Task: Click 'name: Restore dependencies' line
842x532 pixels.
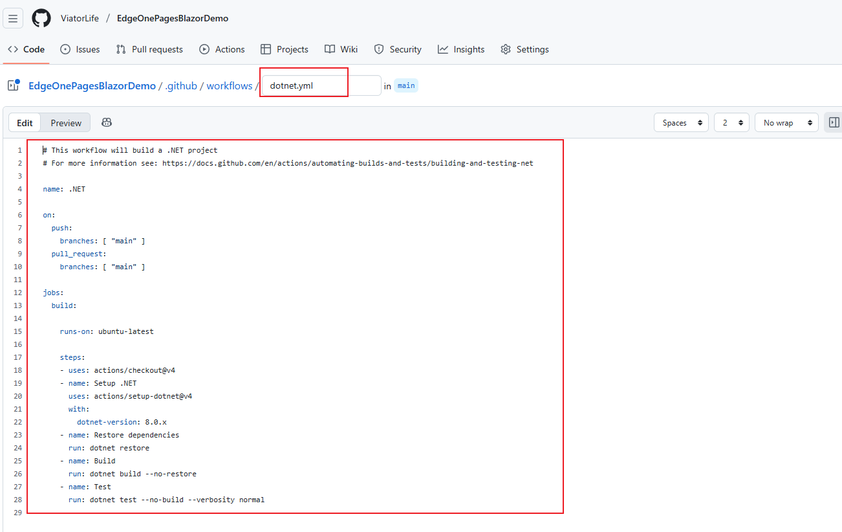Action: point(124,435)
